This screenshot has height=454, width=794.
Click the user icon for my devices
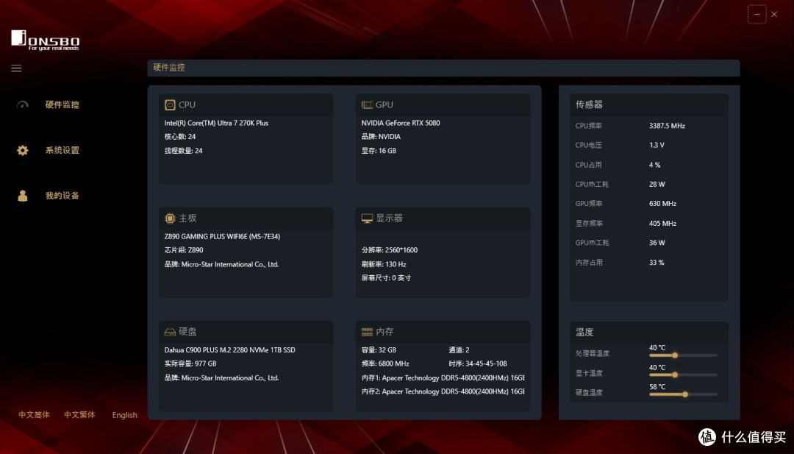[23, 196]
